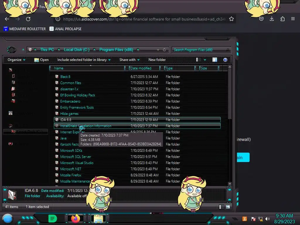Open the Pocket save icon in Firefox
Viewport: 300px width, 225px height.
tap(261, 19)
